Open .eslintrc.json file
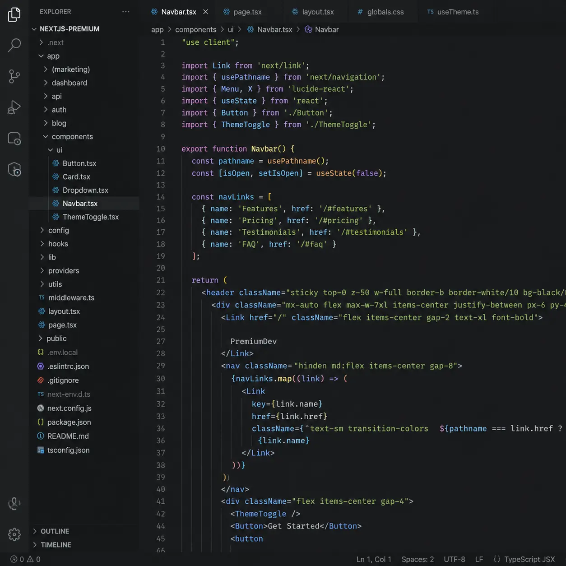Viewport: 566px width, 566px height. pyautogui.click(x=68, y=367)
